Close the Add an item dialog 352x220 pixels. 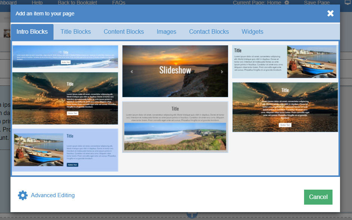click(330, 13)
